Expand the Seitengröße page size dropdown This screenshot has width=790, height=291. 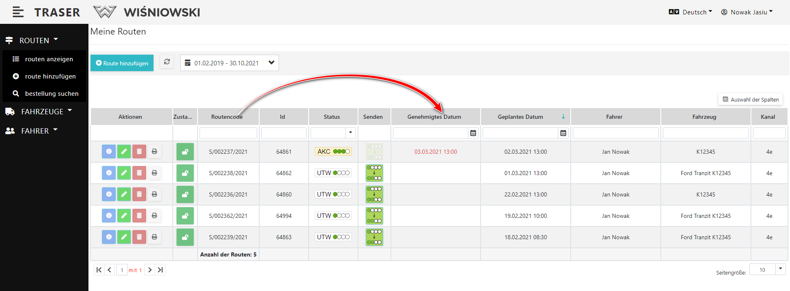[780, 269]
